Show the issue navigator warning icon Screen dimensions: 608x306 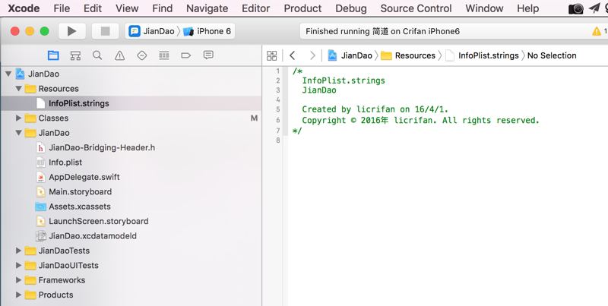(119, 55)
